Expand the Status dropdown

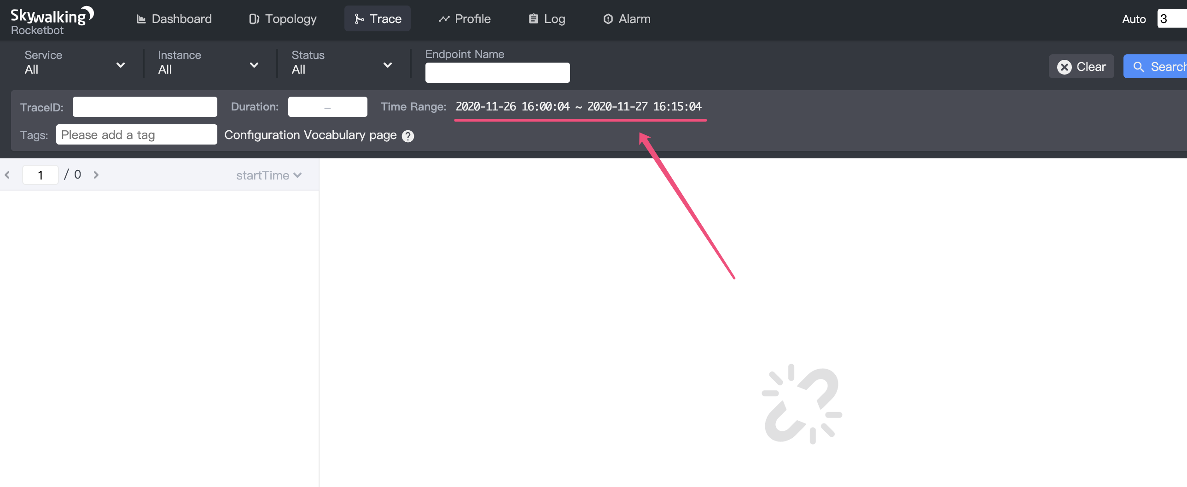coord(342,63)
